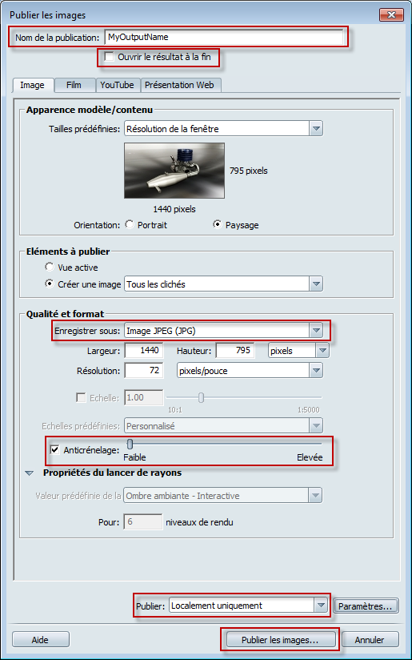The width and height of the screenshot is (412, 660).
Task: Uncheck the Anticrénelage checkbox
Action: (54, 450)
